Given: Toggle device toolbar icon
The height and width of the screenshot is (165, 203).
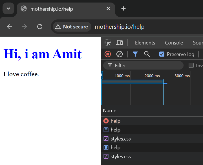Looking at the screenshot, I should (120, 43).
